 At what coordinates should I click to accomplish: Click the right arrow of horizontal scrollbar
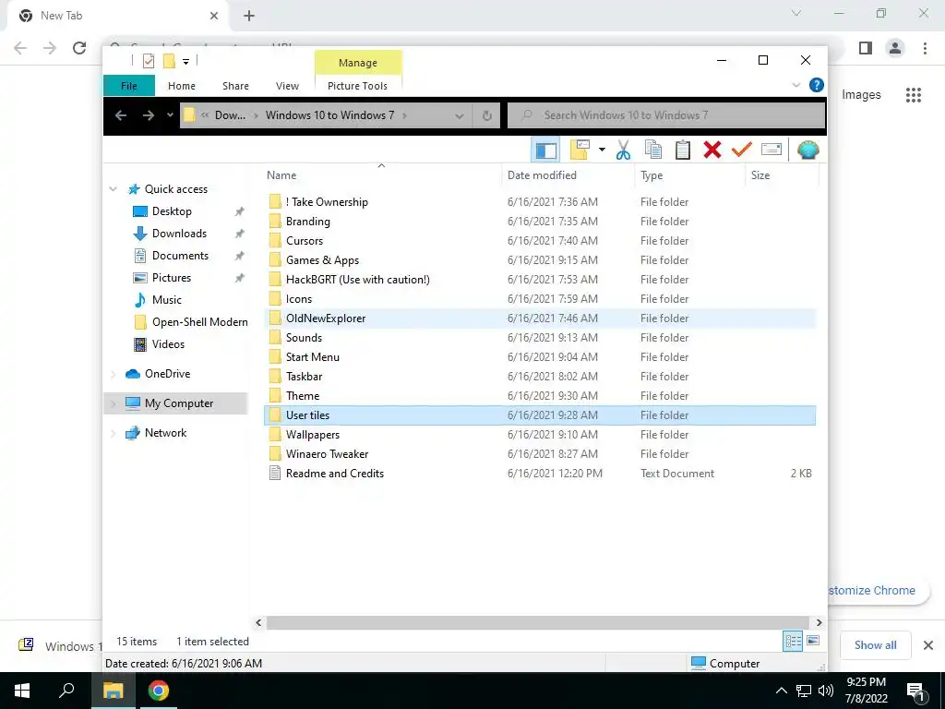819,622
